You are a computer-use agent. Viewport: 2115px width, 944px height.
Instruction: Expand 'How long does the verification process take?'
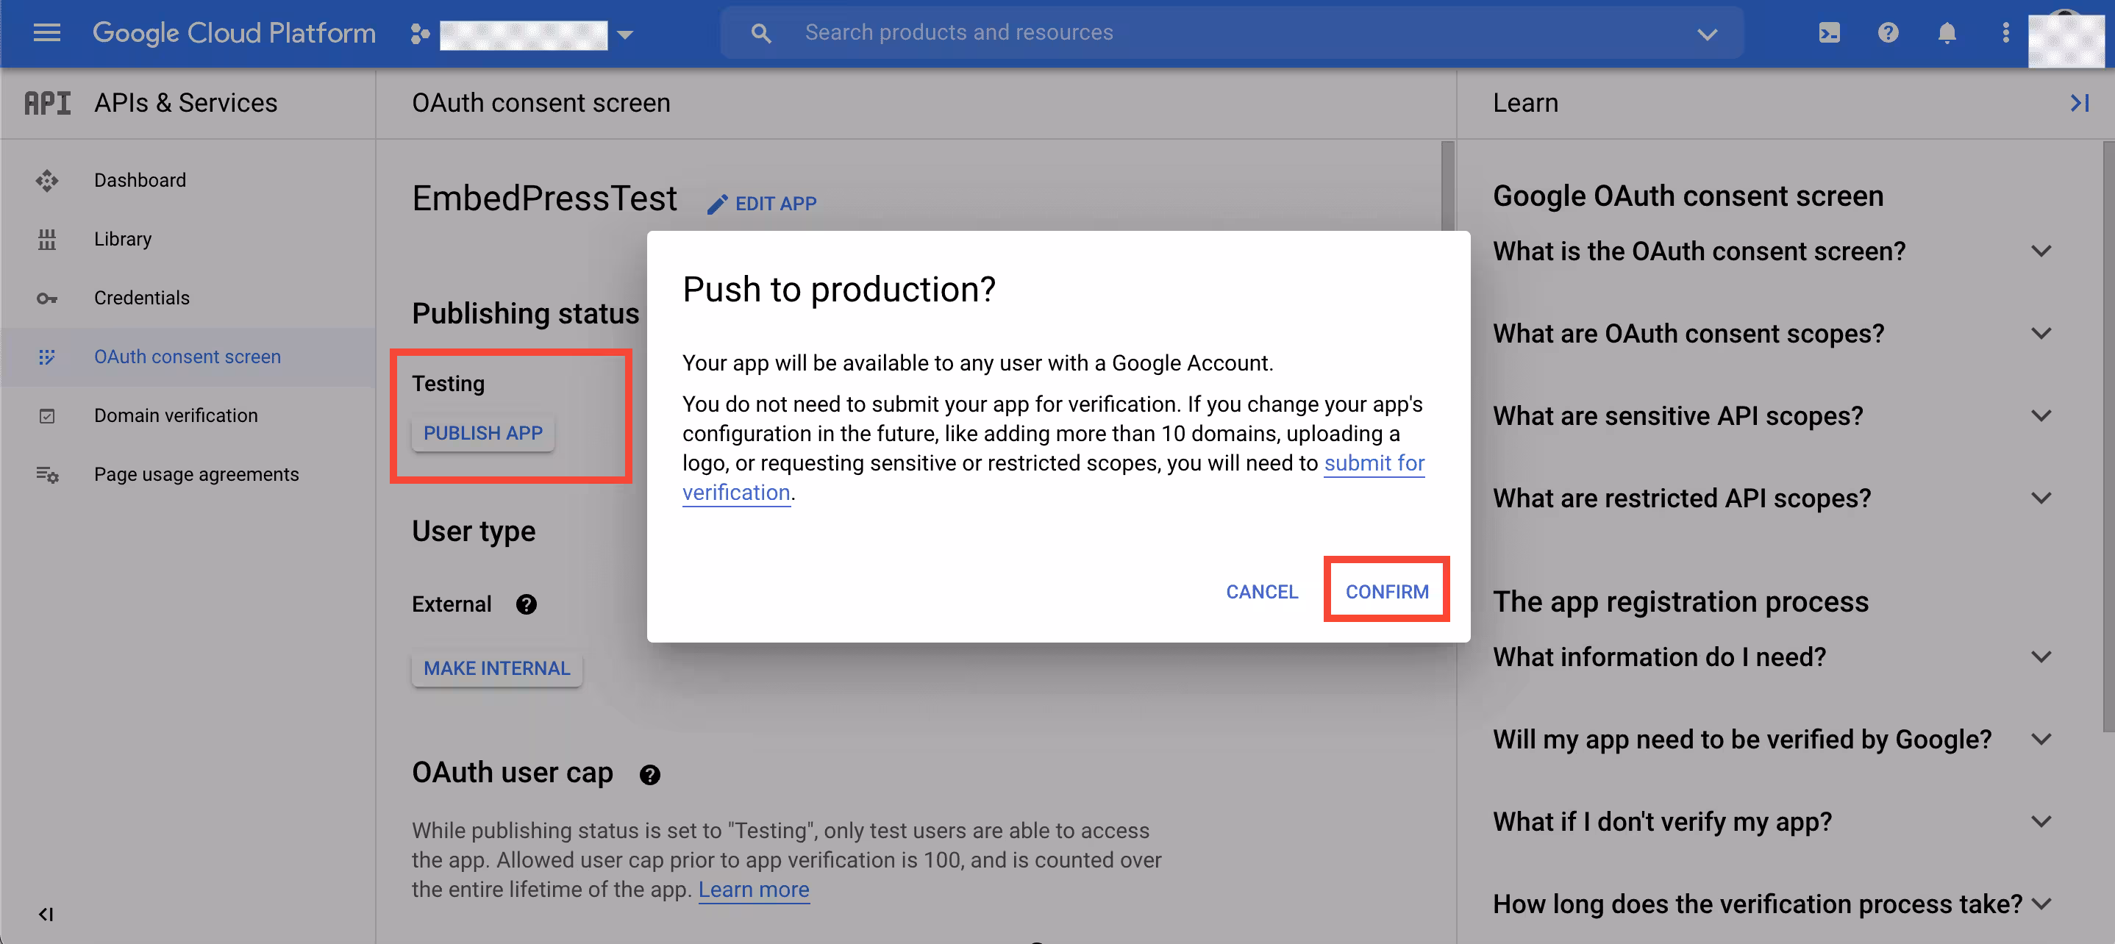(x=2041, y=904)
